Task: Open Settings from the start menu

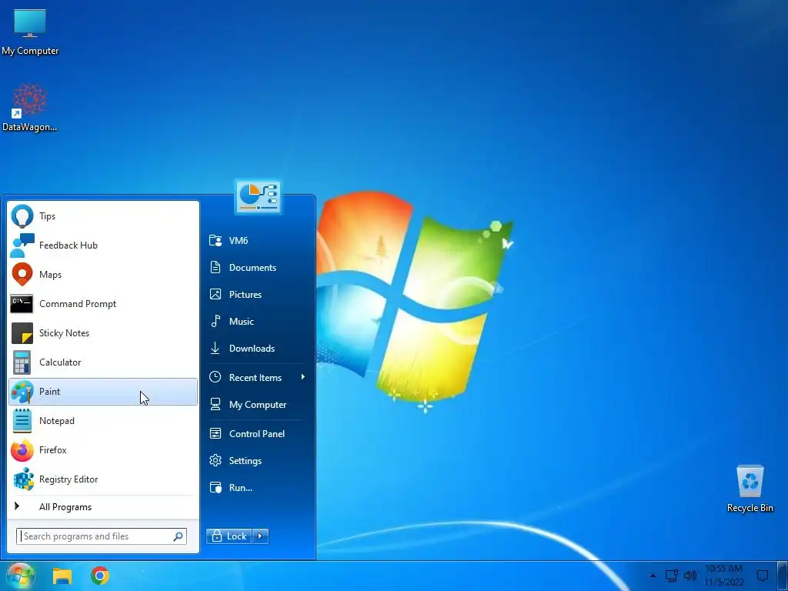Action: pos(259,461)
